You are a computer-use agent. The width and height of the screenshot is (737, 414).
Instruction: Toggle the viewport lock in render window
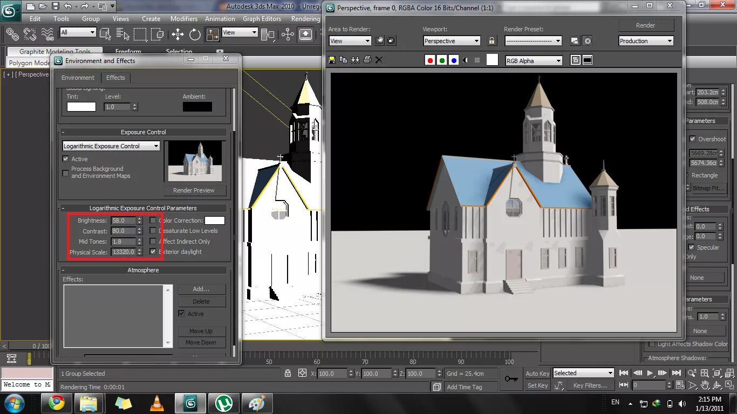(x=492, y=40)
